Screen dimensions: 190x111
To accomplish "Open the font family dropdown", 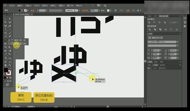I will coord(178,42).
